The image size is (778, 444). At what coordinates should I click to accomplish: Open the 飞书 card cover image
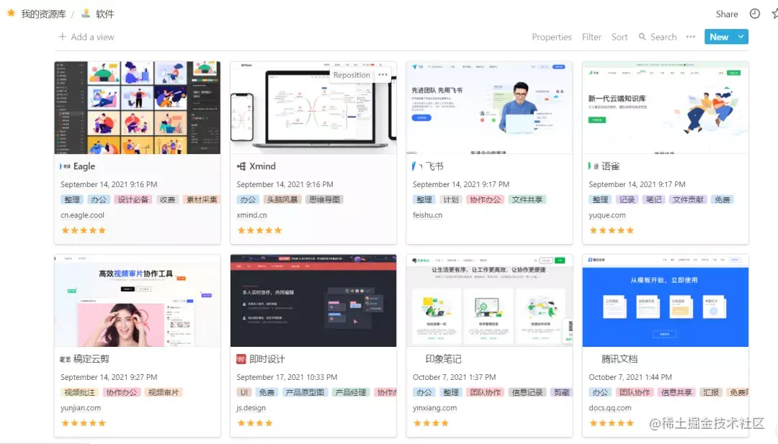point(489,107)
